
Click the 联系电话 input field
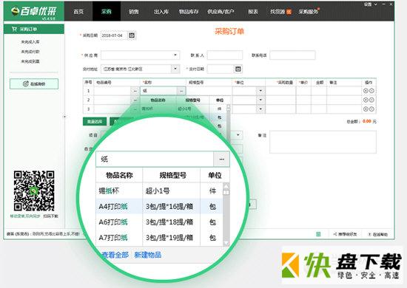point(292,55)
